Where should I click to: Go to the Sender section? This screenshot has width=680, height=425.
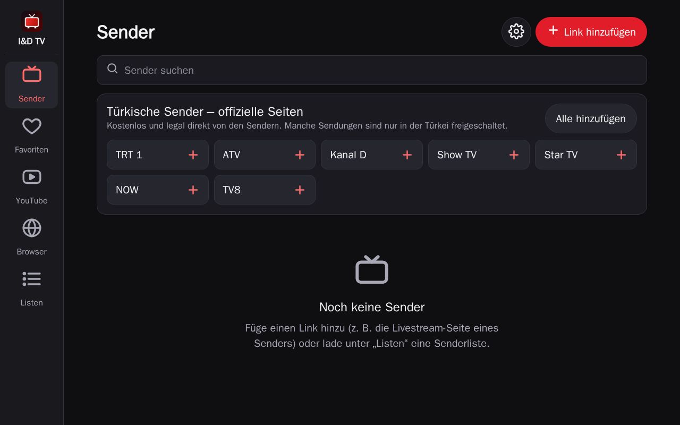pyautogui.click(x=32, y=85)
